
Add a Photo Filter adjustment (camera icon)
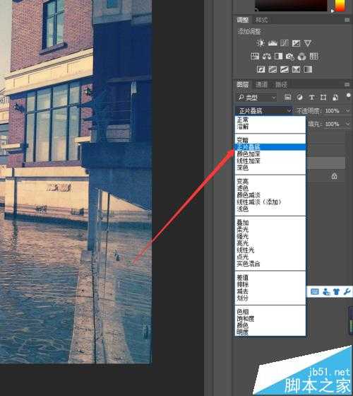(x=290, y=57)
